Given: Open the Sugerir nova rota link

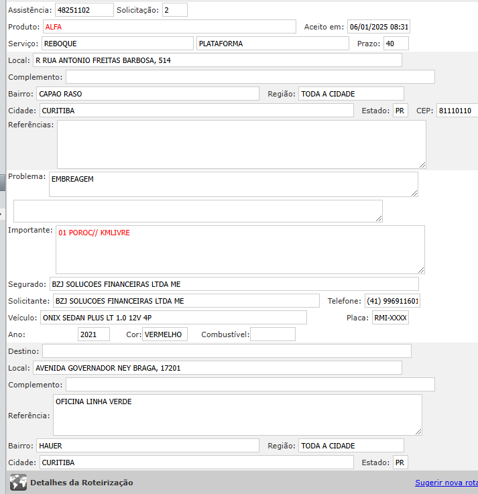Looking at the screenshot, I should [446, 483].
